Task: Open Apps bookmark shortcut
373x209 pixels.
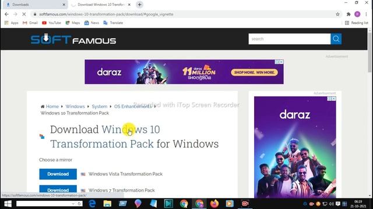Action: click(12, 23)
